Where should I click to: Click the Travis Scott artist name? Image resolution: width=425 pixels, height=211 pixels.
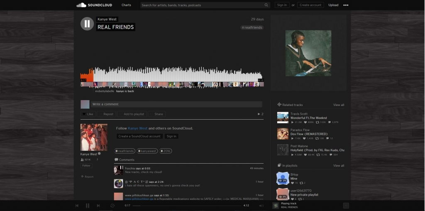(299, 114)
